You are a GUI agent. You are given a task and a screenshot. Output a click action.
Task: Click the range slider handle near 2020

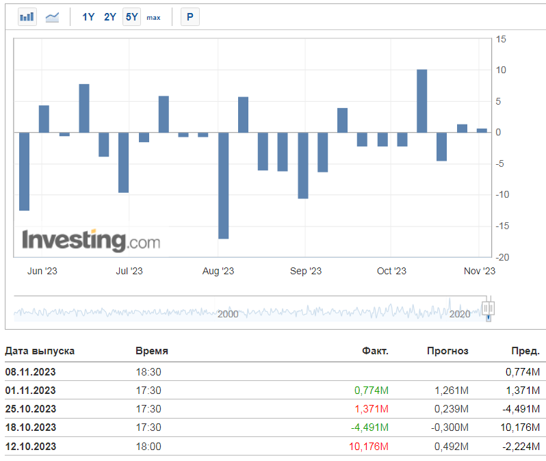pos(488,309)
